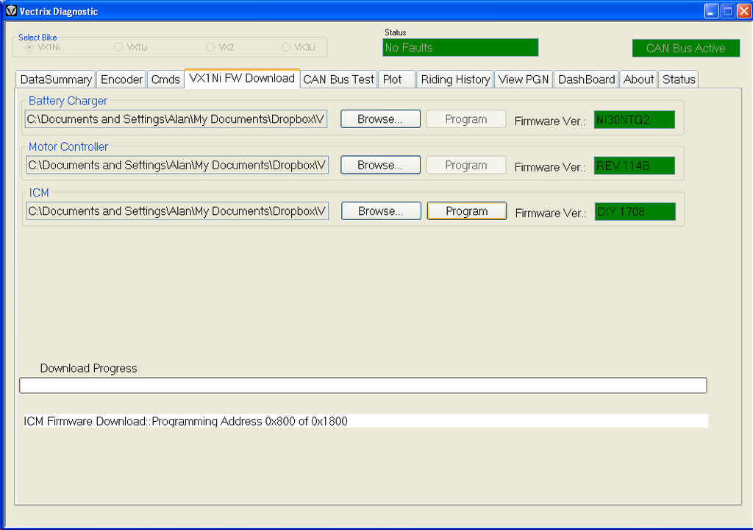Click firmware version REV 114B

[635, 166]
